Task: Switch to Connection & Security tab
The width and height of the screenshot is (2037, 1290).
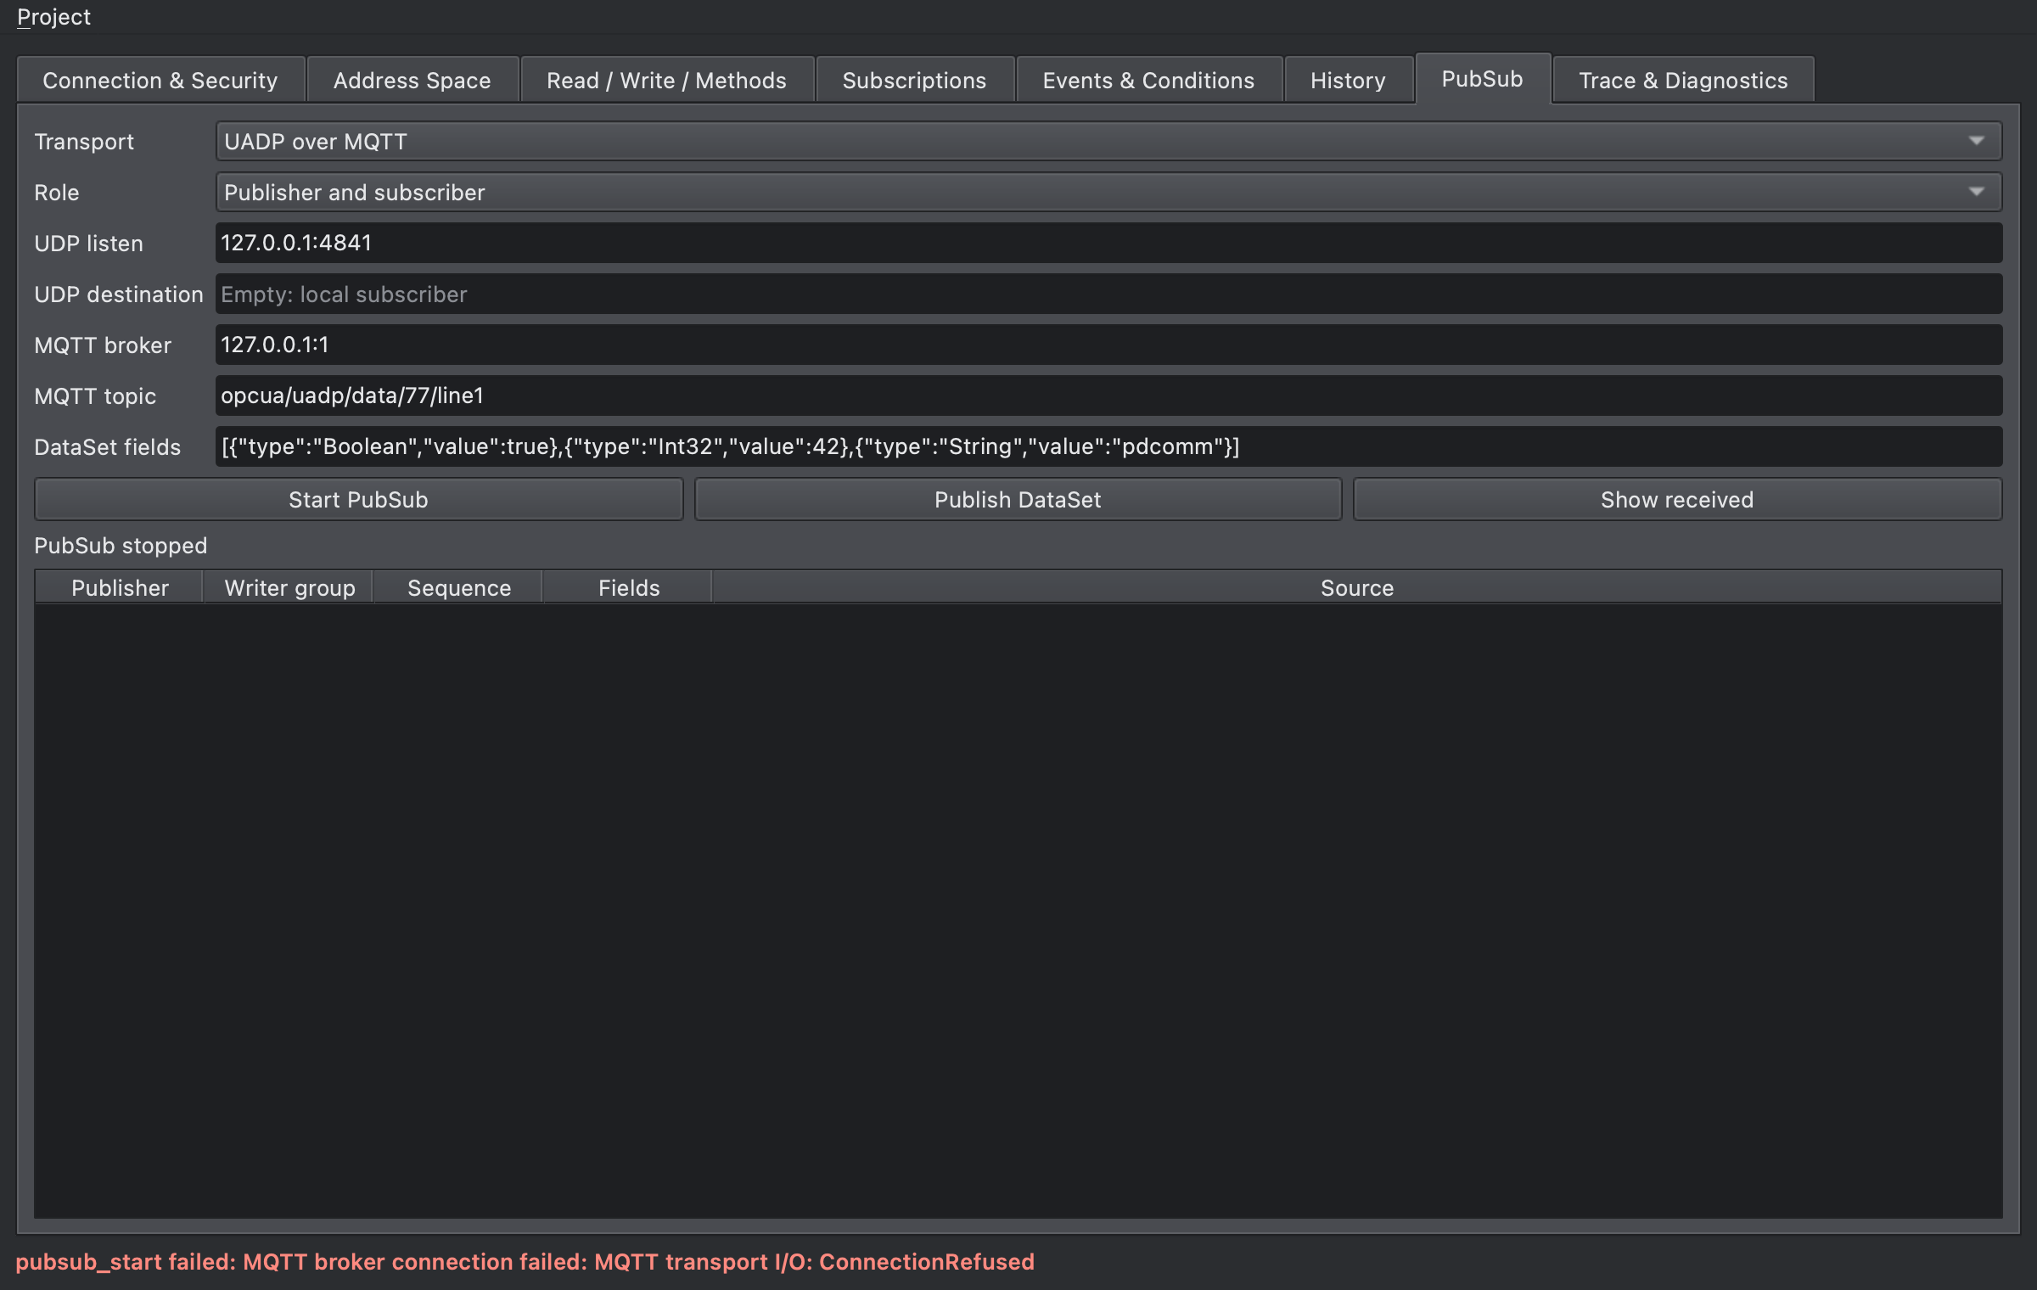Action: [x=160, y=81]
